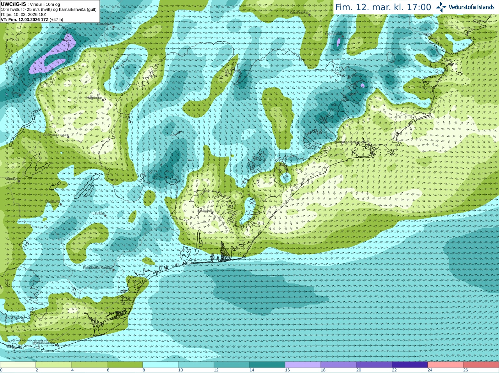499x373 pixels.
Task: Click the Mýrdalssandur station label
Action: [44, 342]
